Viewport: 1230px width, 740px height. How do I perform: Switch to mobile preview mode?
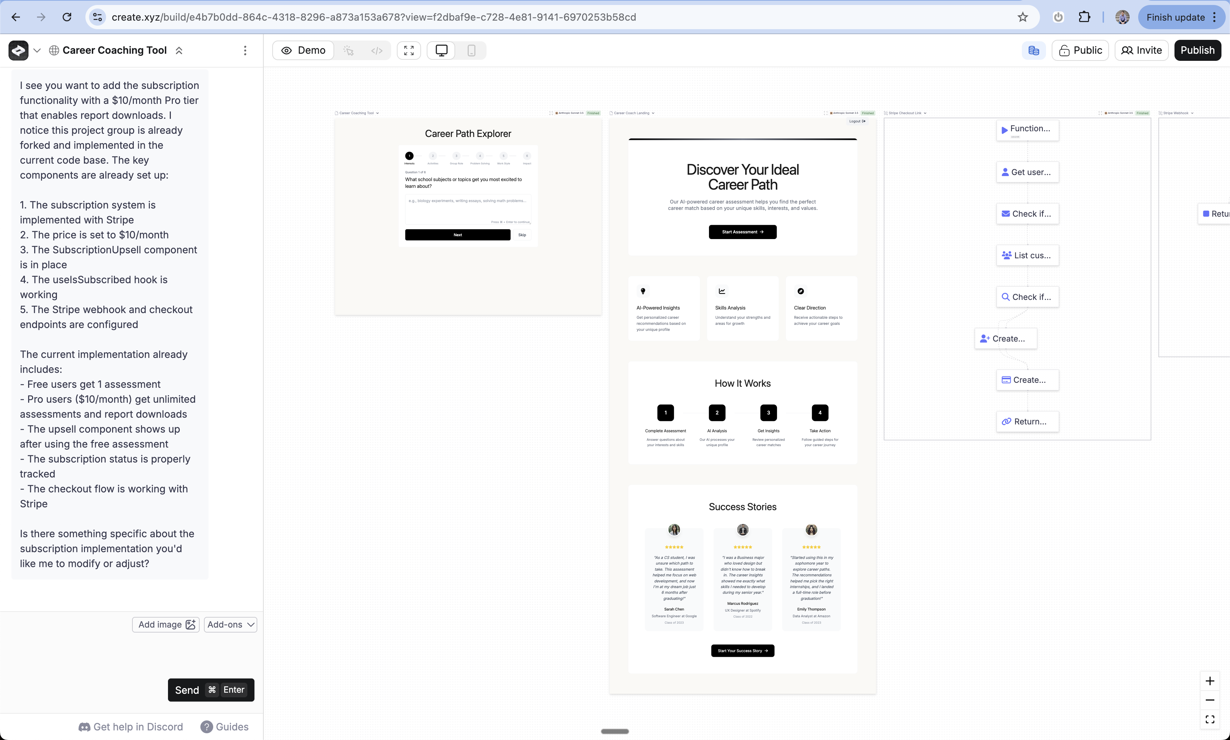(x=471, y=51)
